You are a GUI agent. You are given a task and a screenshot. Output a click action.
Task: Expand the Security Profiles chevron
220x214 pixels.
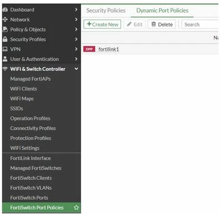[x=76, y=39]
